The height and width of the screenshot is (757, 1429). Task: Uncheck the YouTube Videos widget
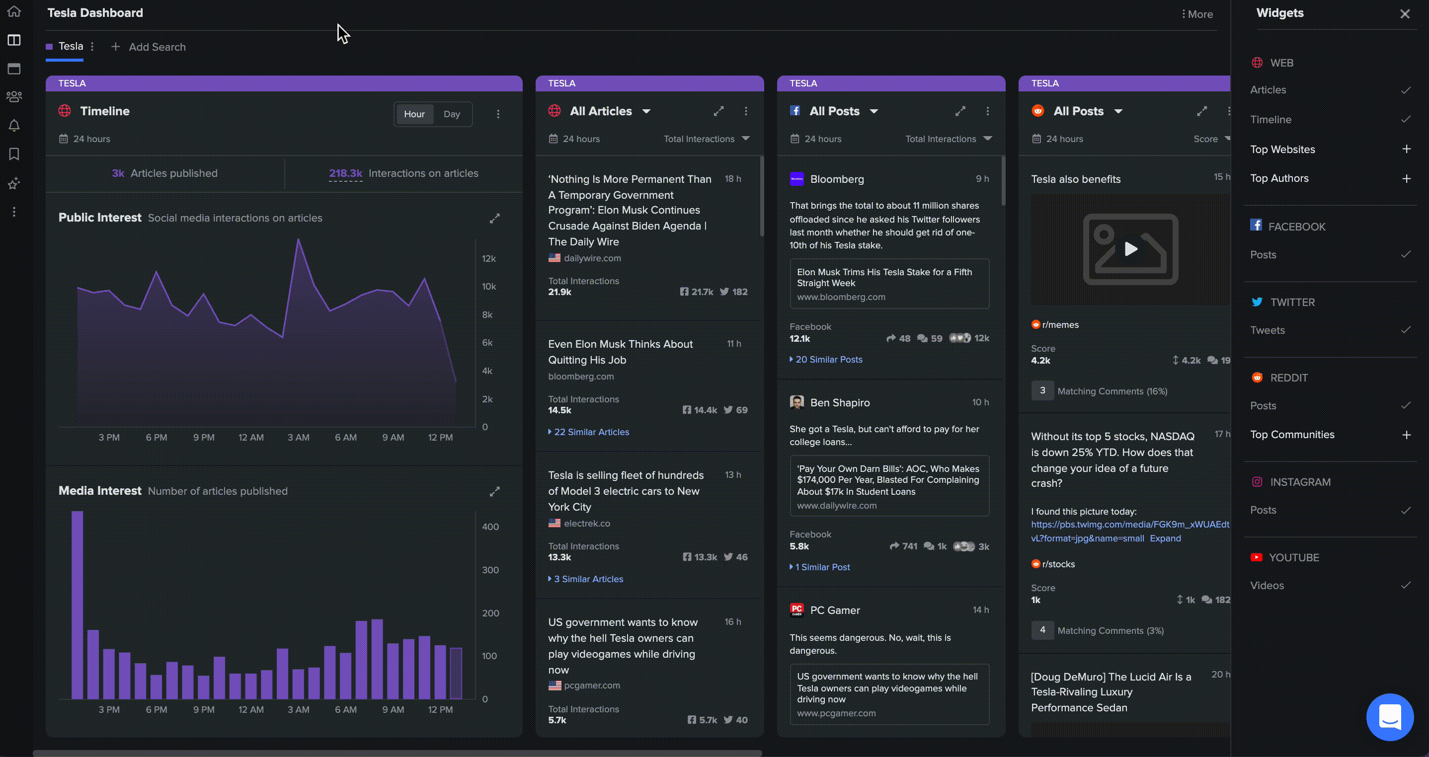[x=1405, y=585]
